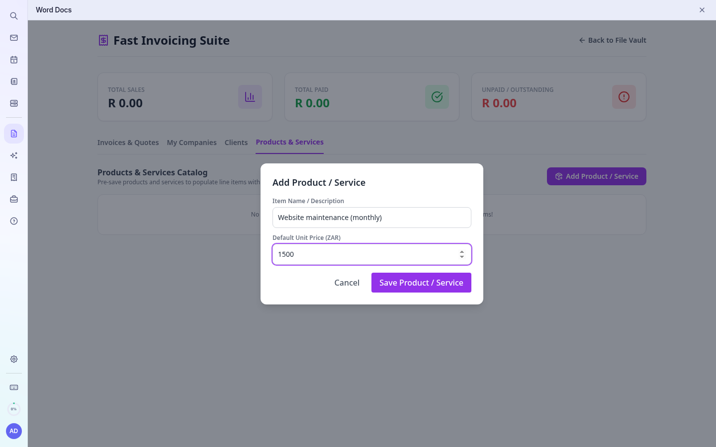Open the help question mark icon
716x447 pixels.
(14, 221)
